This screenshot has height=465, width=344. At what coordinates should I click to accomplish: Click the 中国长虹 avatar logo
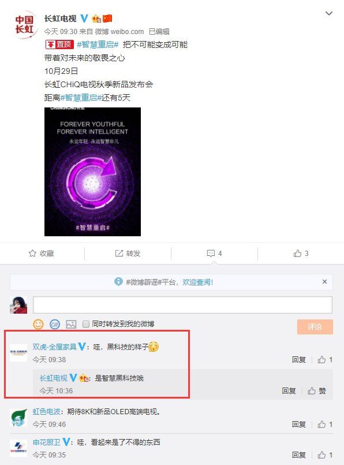pos(24,25)
